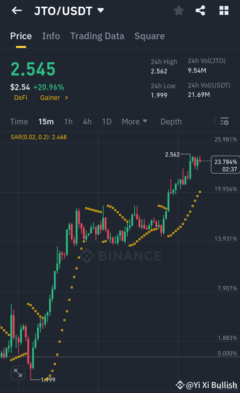View the DeFi tag link
Screen dimensions: 240x393
[20, 98]
